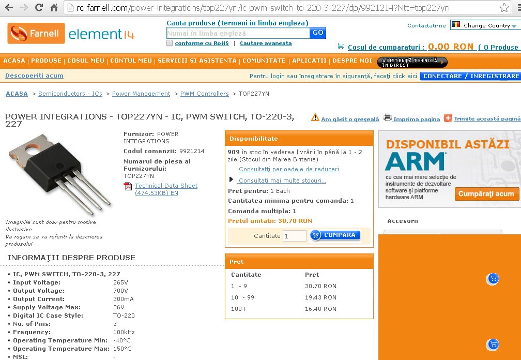Open the COMUNITATE menu

coord(264,61)
